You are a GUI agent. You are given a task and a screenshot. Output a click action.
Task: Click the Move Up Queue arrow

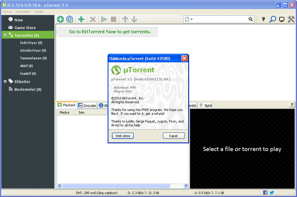point(125,19)
